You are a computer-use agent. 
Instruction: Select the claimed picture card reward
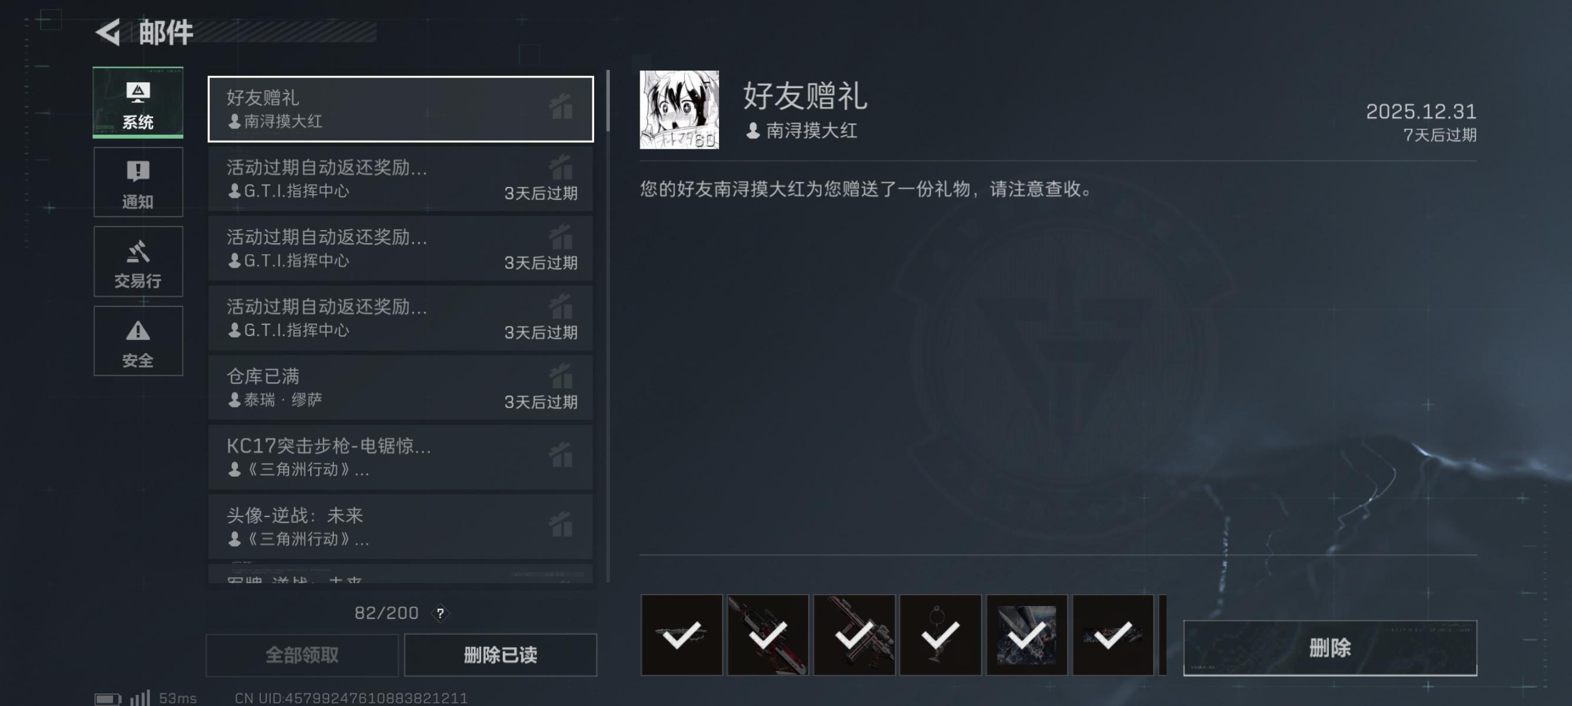click(1027, 635)
